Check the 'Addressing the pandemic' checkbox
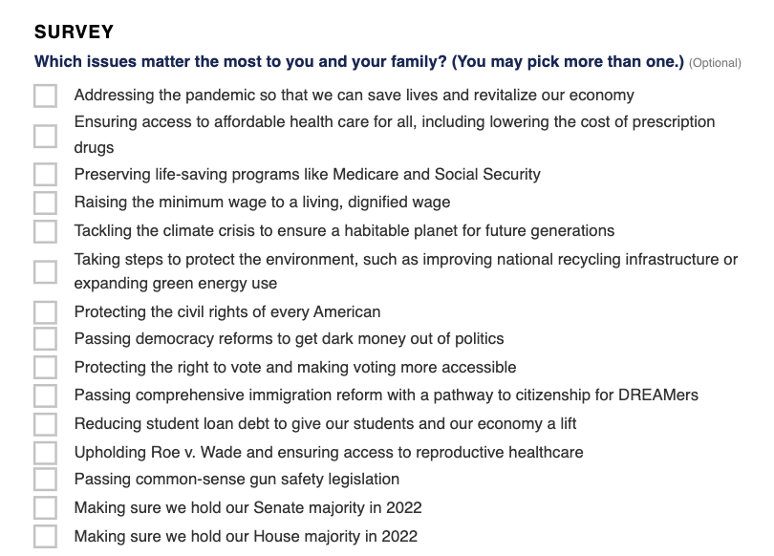This screenshot has width=774, height=556. pos(45,96)
